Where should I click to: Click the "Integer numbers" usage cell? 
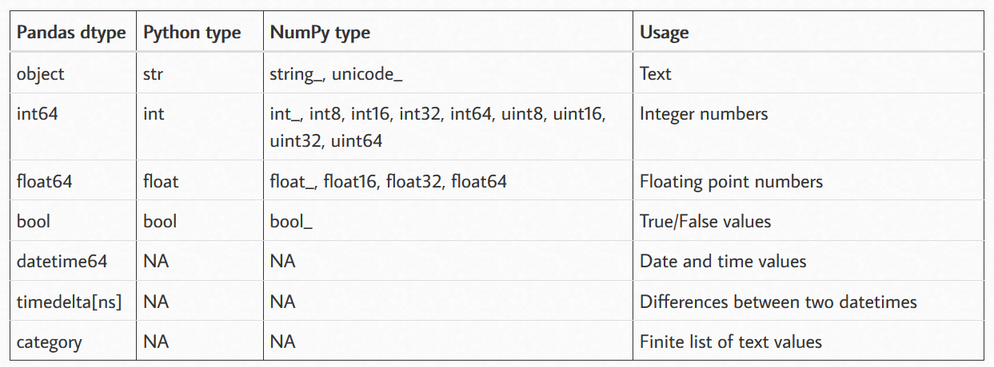click(704, 114)
